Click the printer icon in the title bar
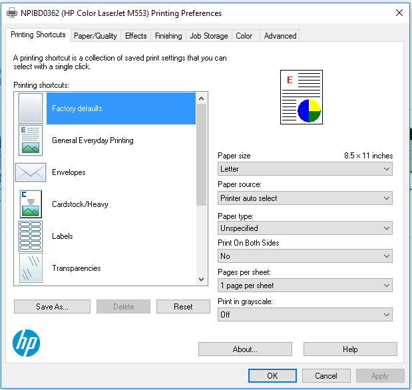 12,13
